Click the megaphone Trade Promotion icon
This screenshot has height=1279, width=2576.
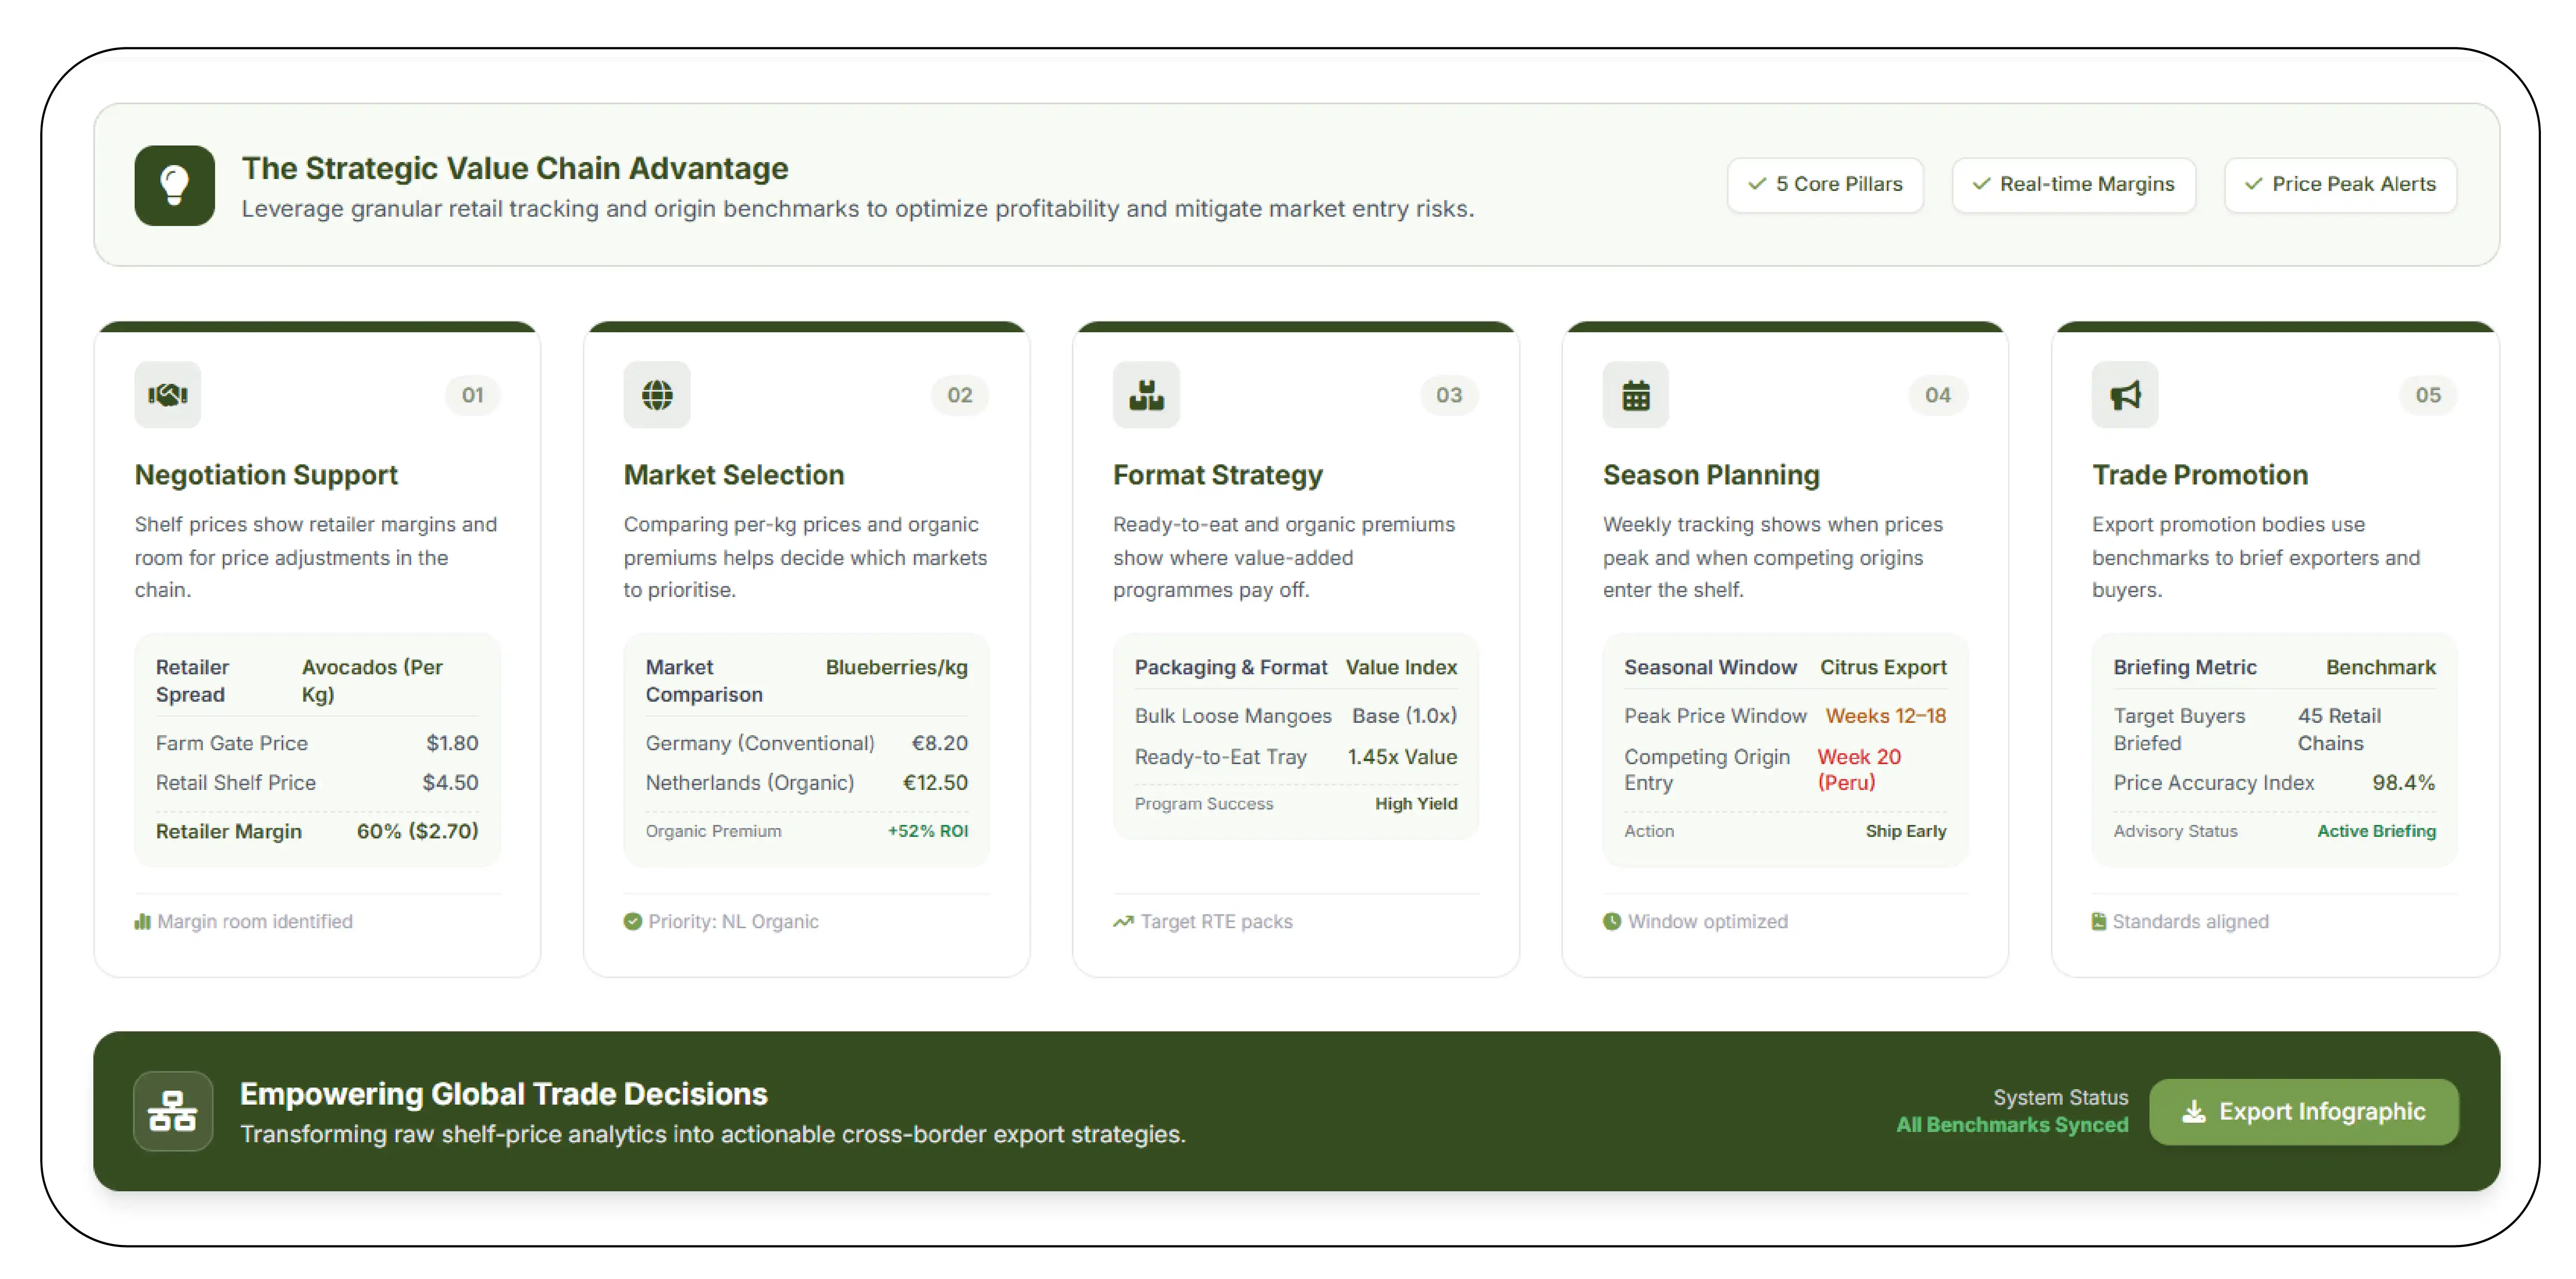[x=2125, y=395]
